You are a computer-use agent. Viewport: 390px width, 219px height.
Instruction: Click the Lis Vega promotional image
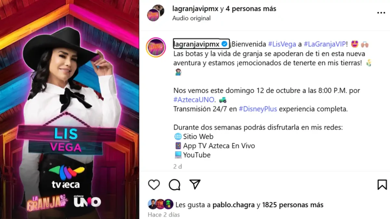point(70,109)
